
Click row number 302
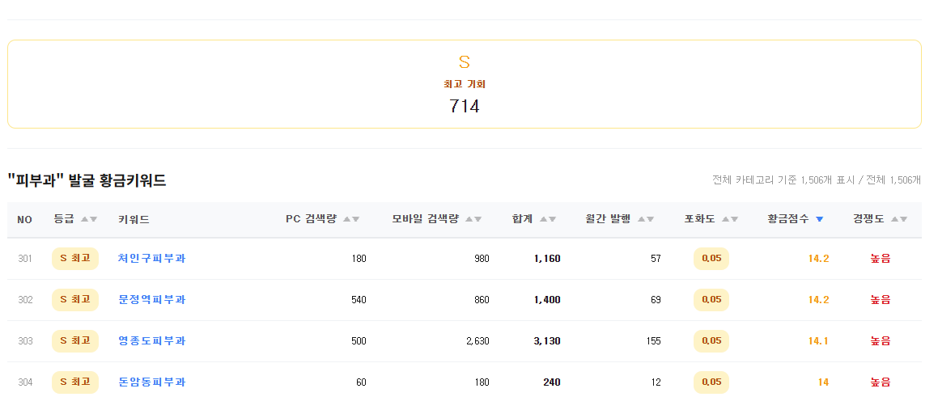[x=25, y=299]
